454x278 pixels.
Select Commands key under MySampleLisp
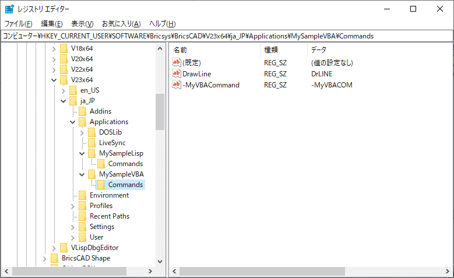point(125,164)
